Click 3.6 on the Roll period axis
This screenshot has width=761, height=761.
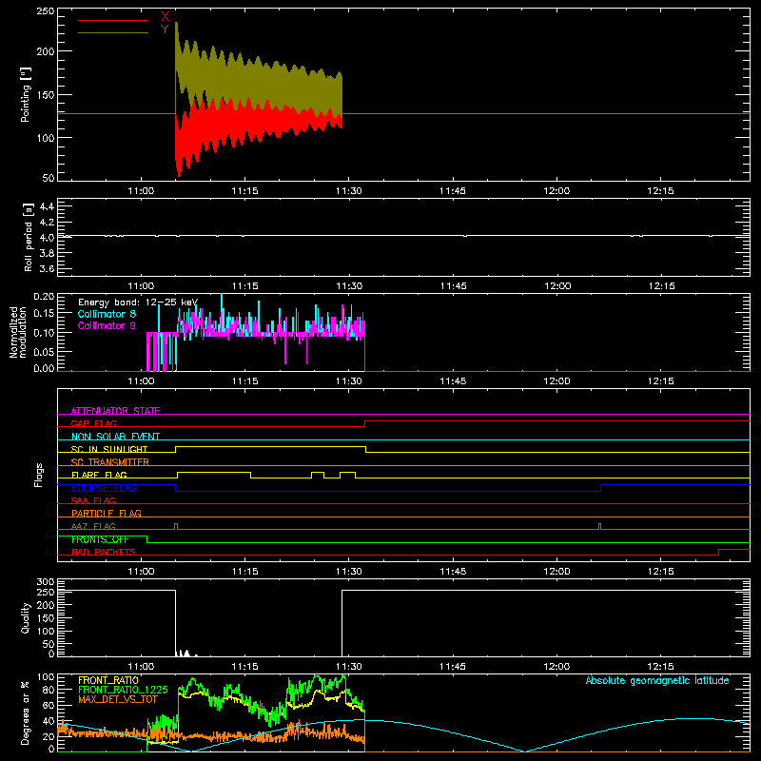(47, 269)
